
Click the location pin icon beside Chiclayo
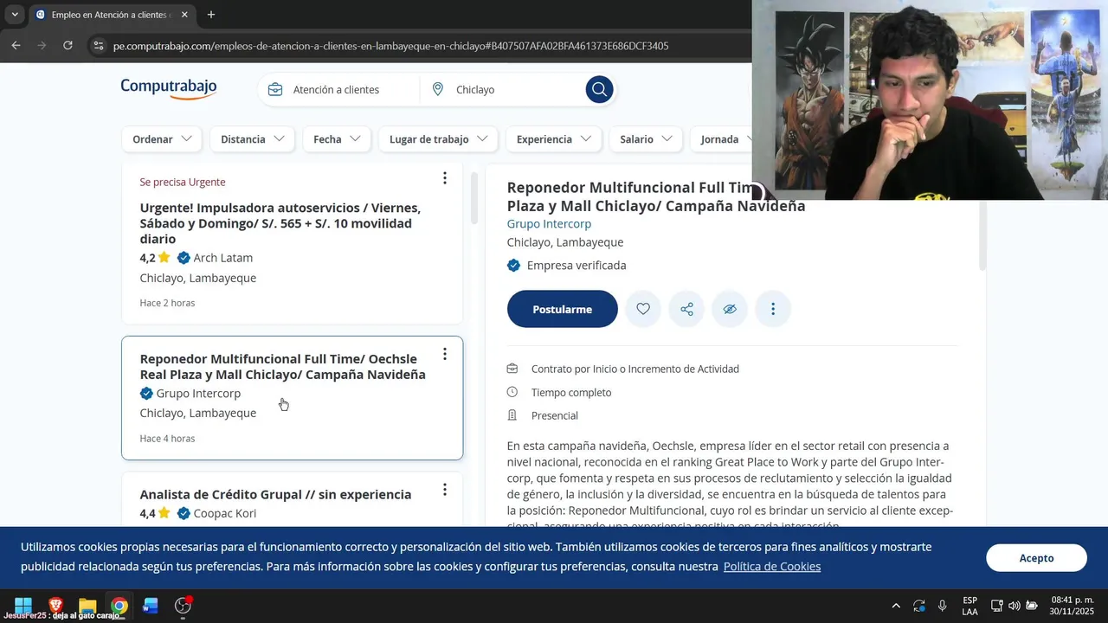pos(438,89)
